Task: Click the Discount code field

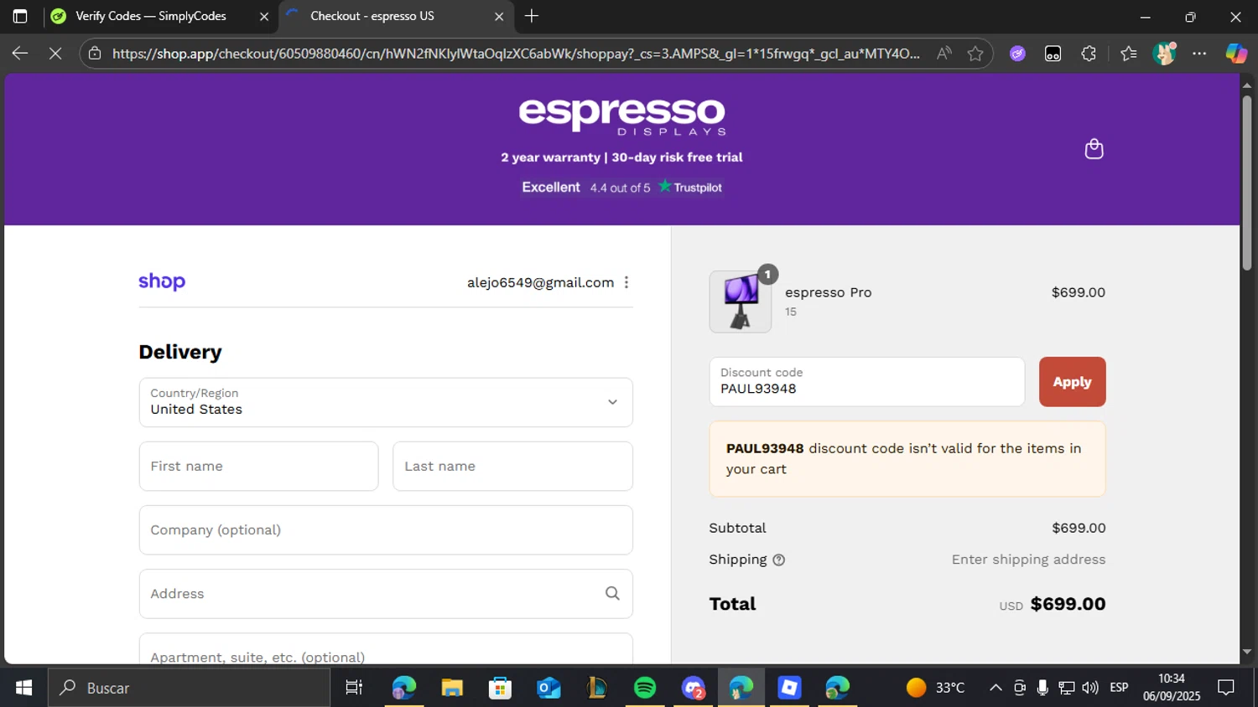Action: (x=866, y=381)
